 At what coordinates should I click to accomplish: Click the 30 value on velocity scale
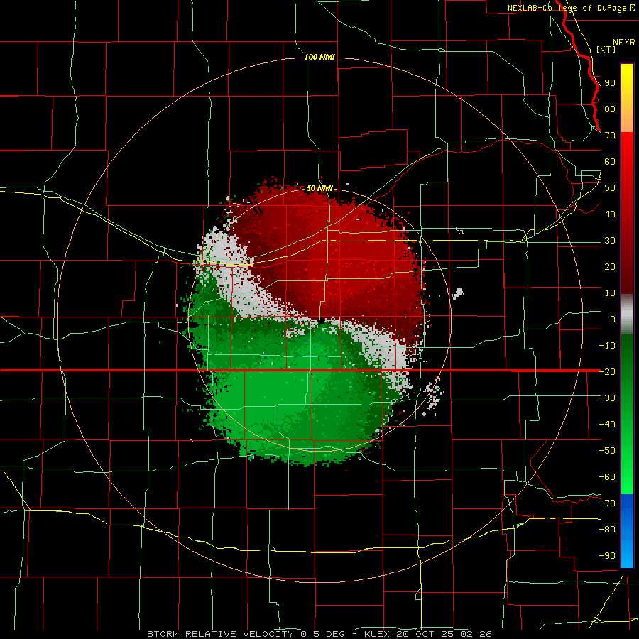point(610,241)
